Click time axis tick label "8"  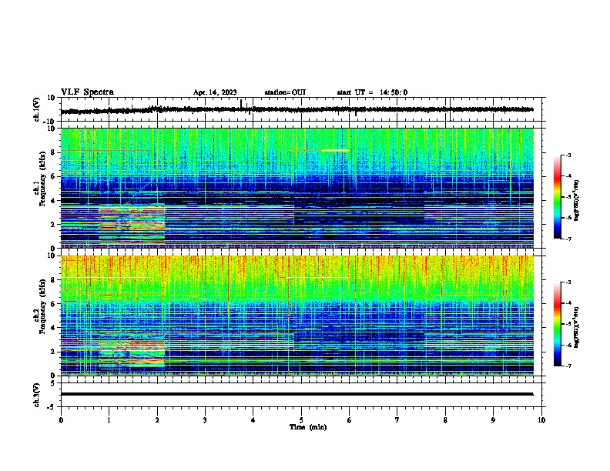pos(445,420)
